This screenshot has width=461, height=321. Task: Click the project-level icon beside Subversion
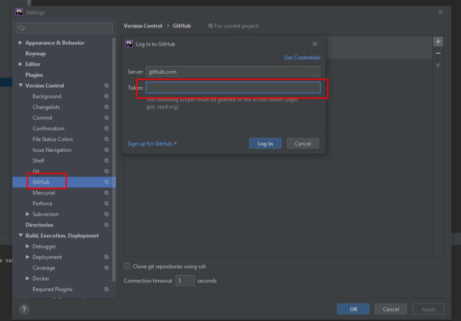[x=106, y=214]
